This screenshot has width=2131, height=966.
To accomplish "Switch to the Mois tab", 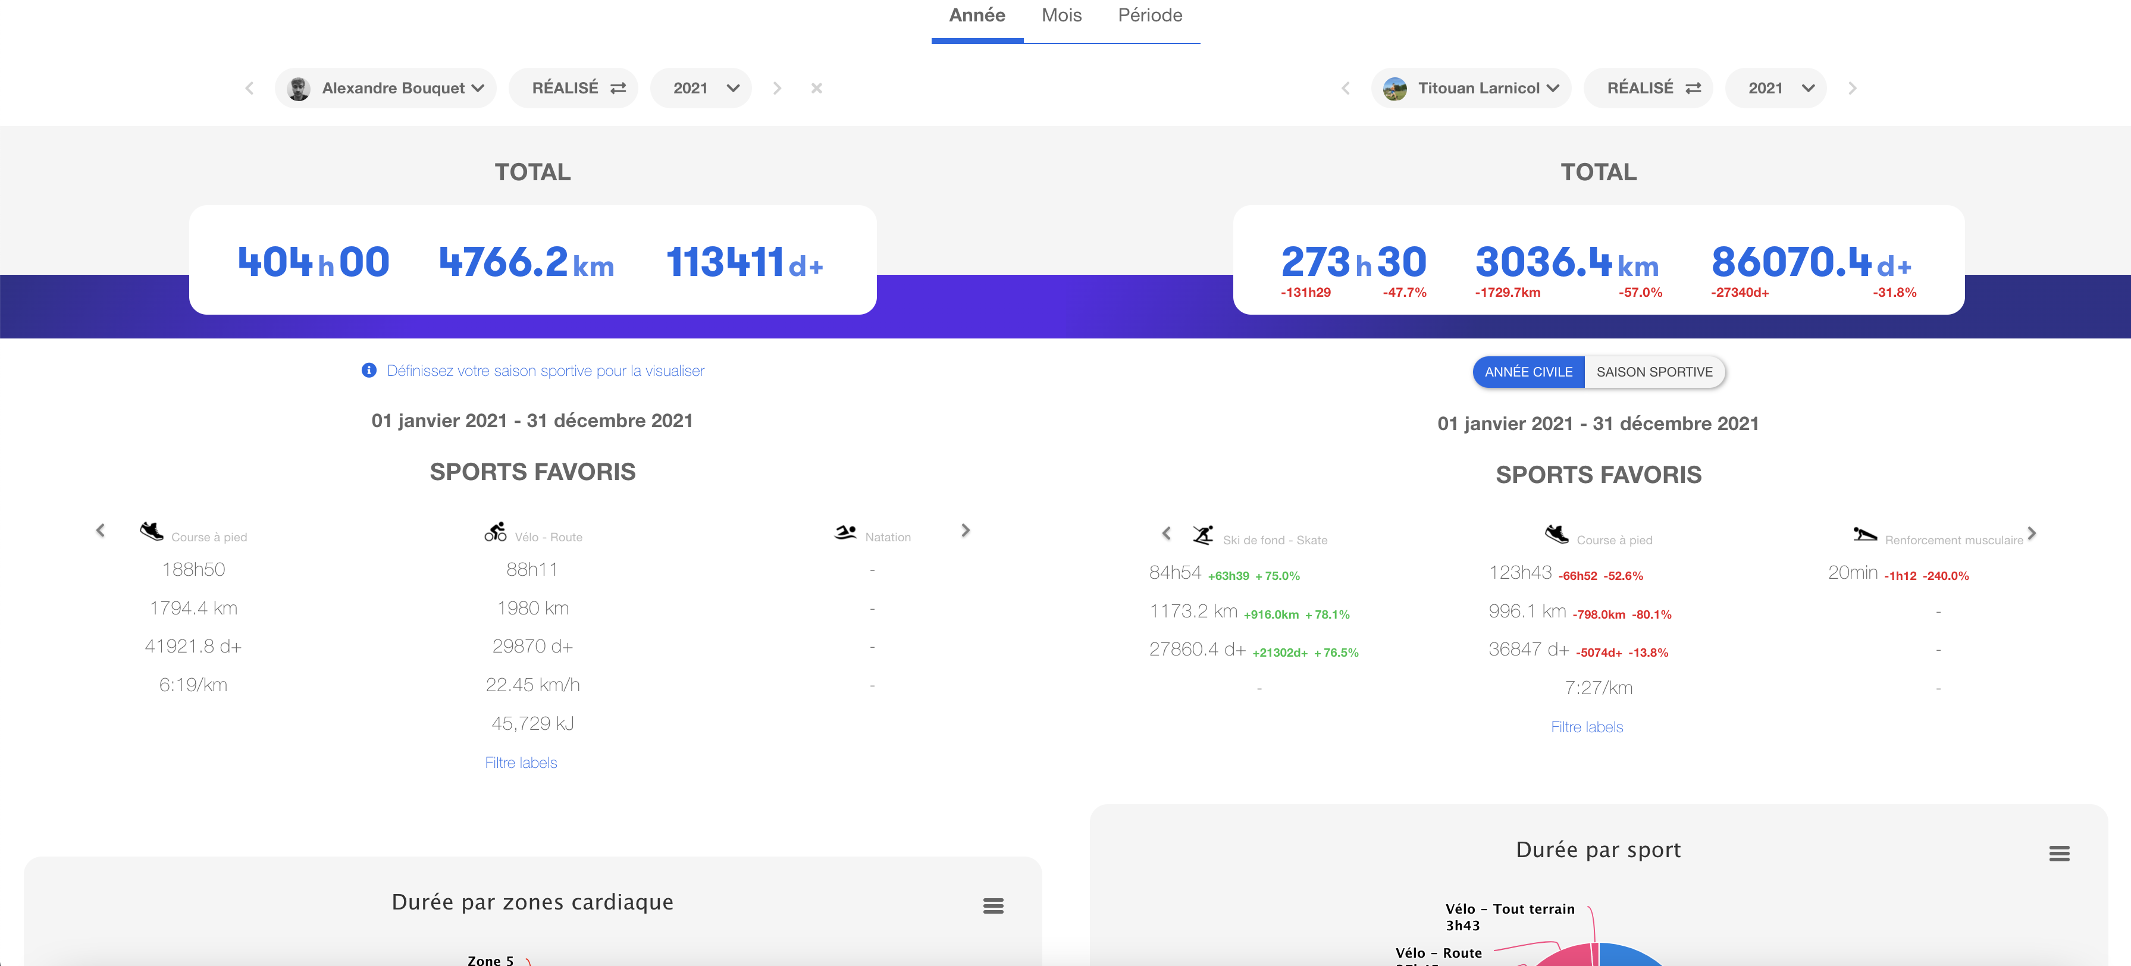I will coord(1061,15).
